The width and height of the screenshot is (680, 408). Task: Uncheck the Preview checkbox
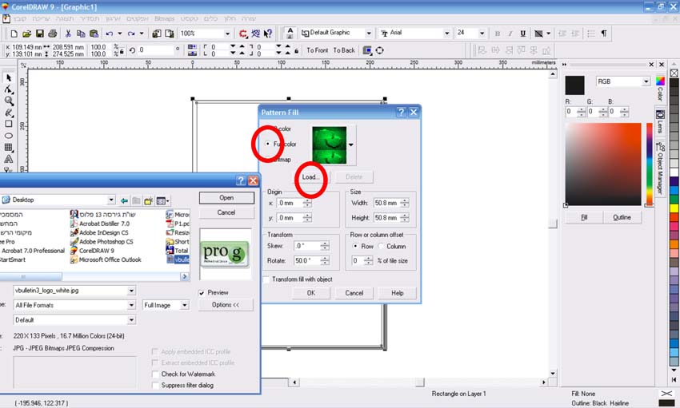click(x=202, y=293)
